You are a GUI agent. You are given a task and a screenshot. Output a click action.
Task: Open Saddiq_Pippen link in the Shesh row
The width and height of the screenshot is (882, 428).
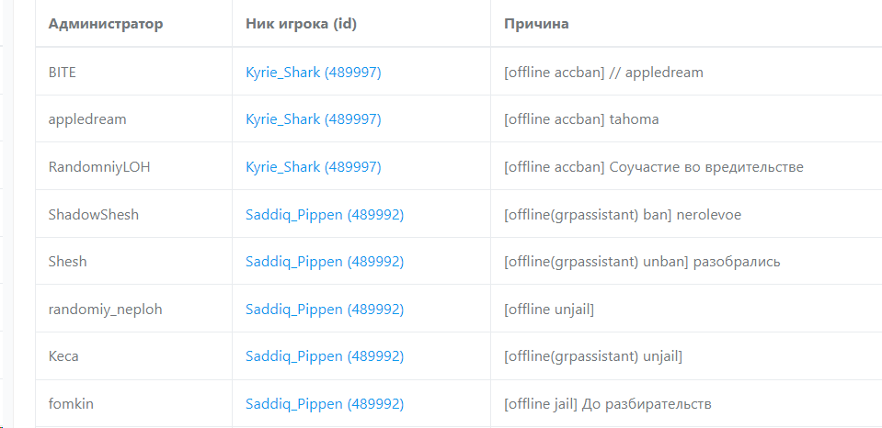pyautogui.click(x=325, y=262)
